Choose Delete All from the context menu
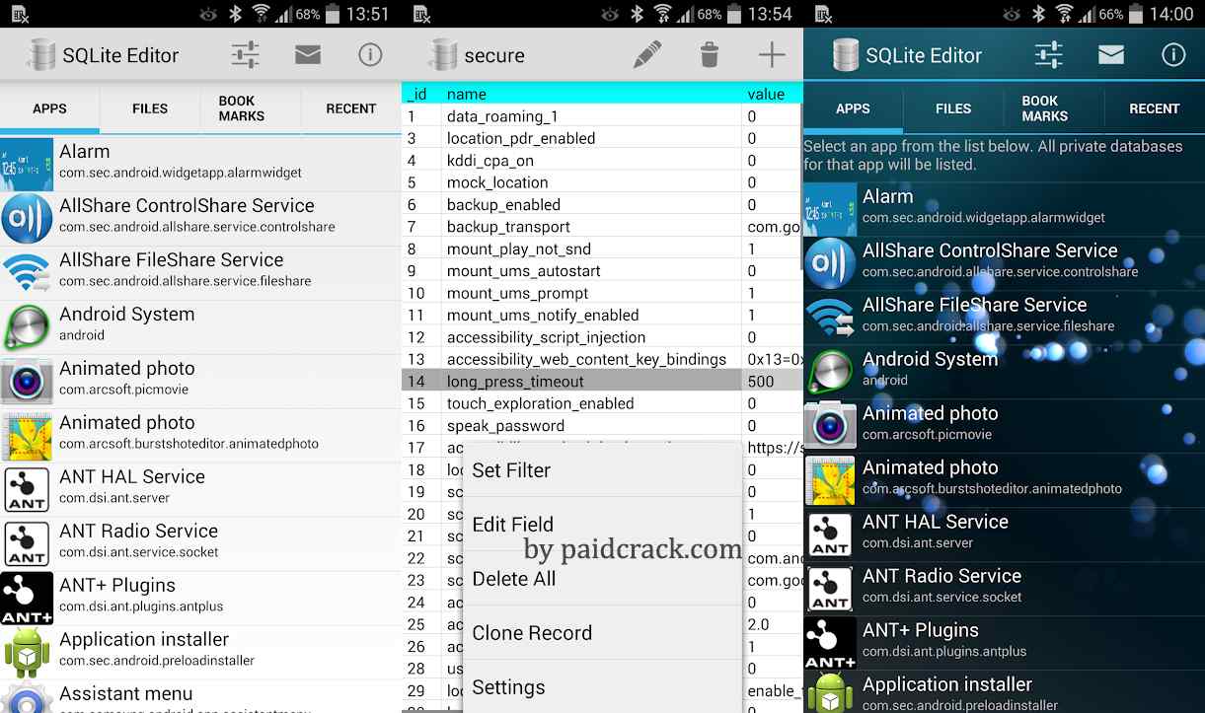1205x713 pixels. click(x=602, y=579)
